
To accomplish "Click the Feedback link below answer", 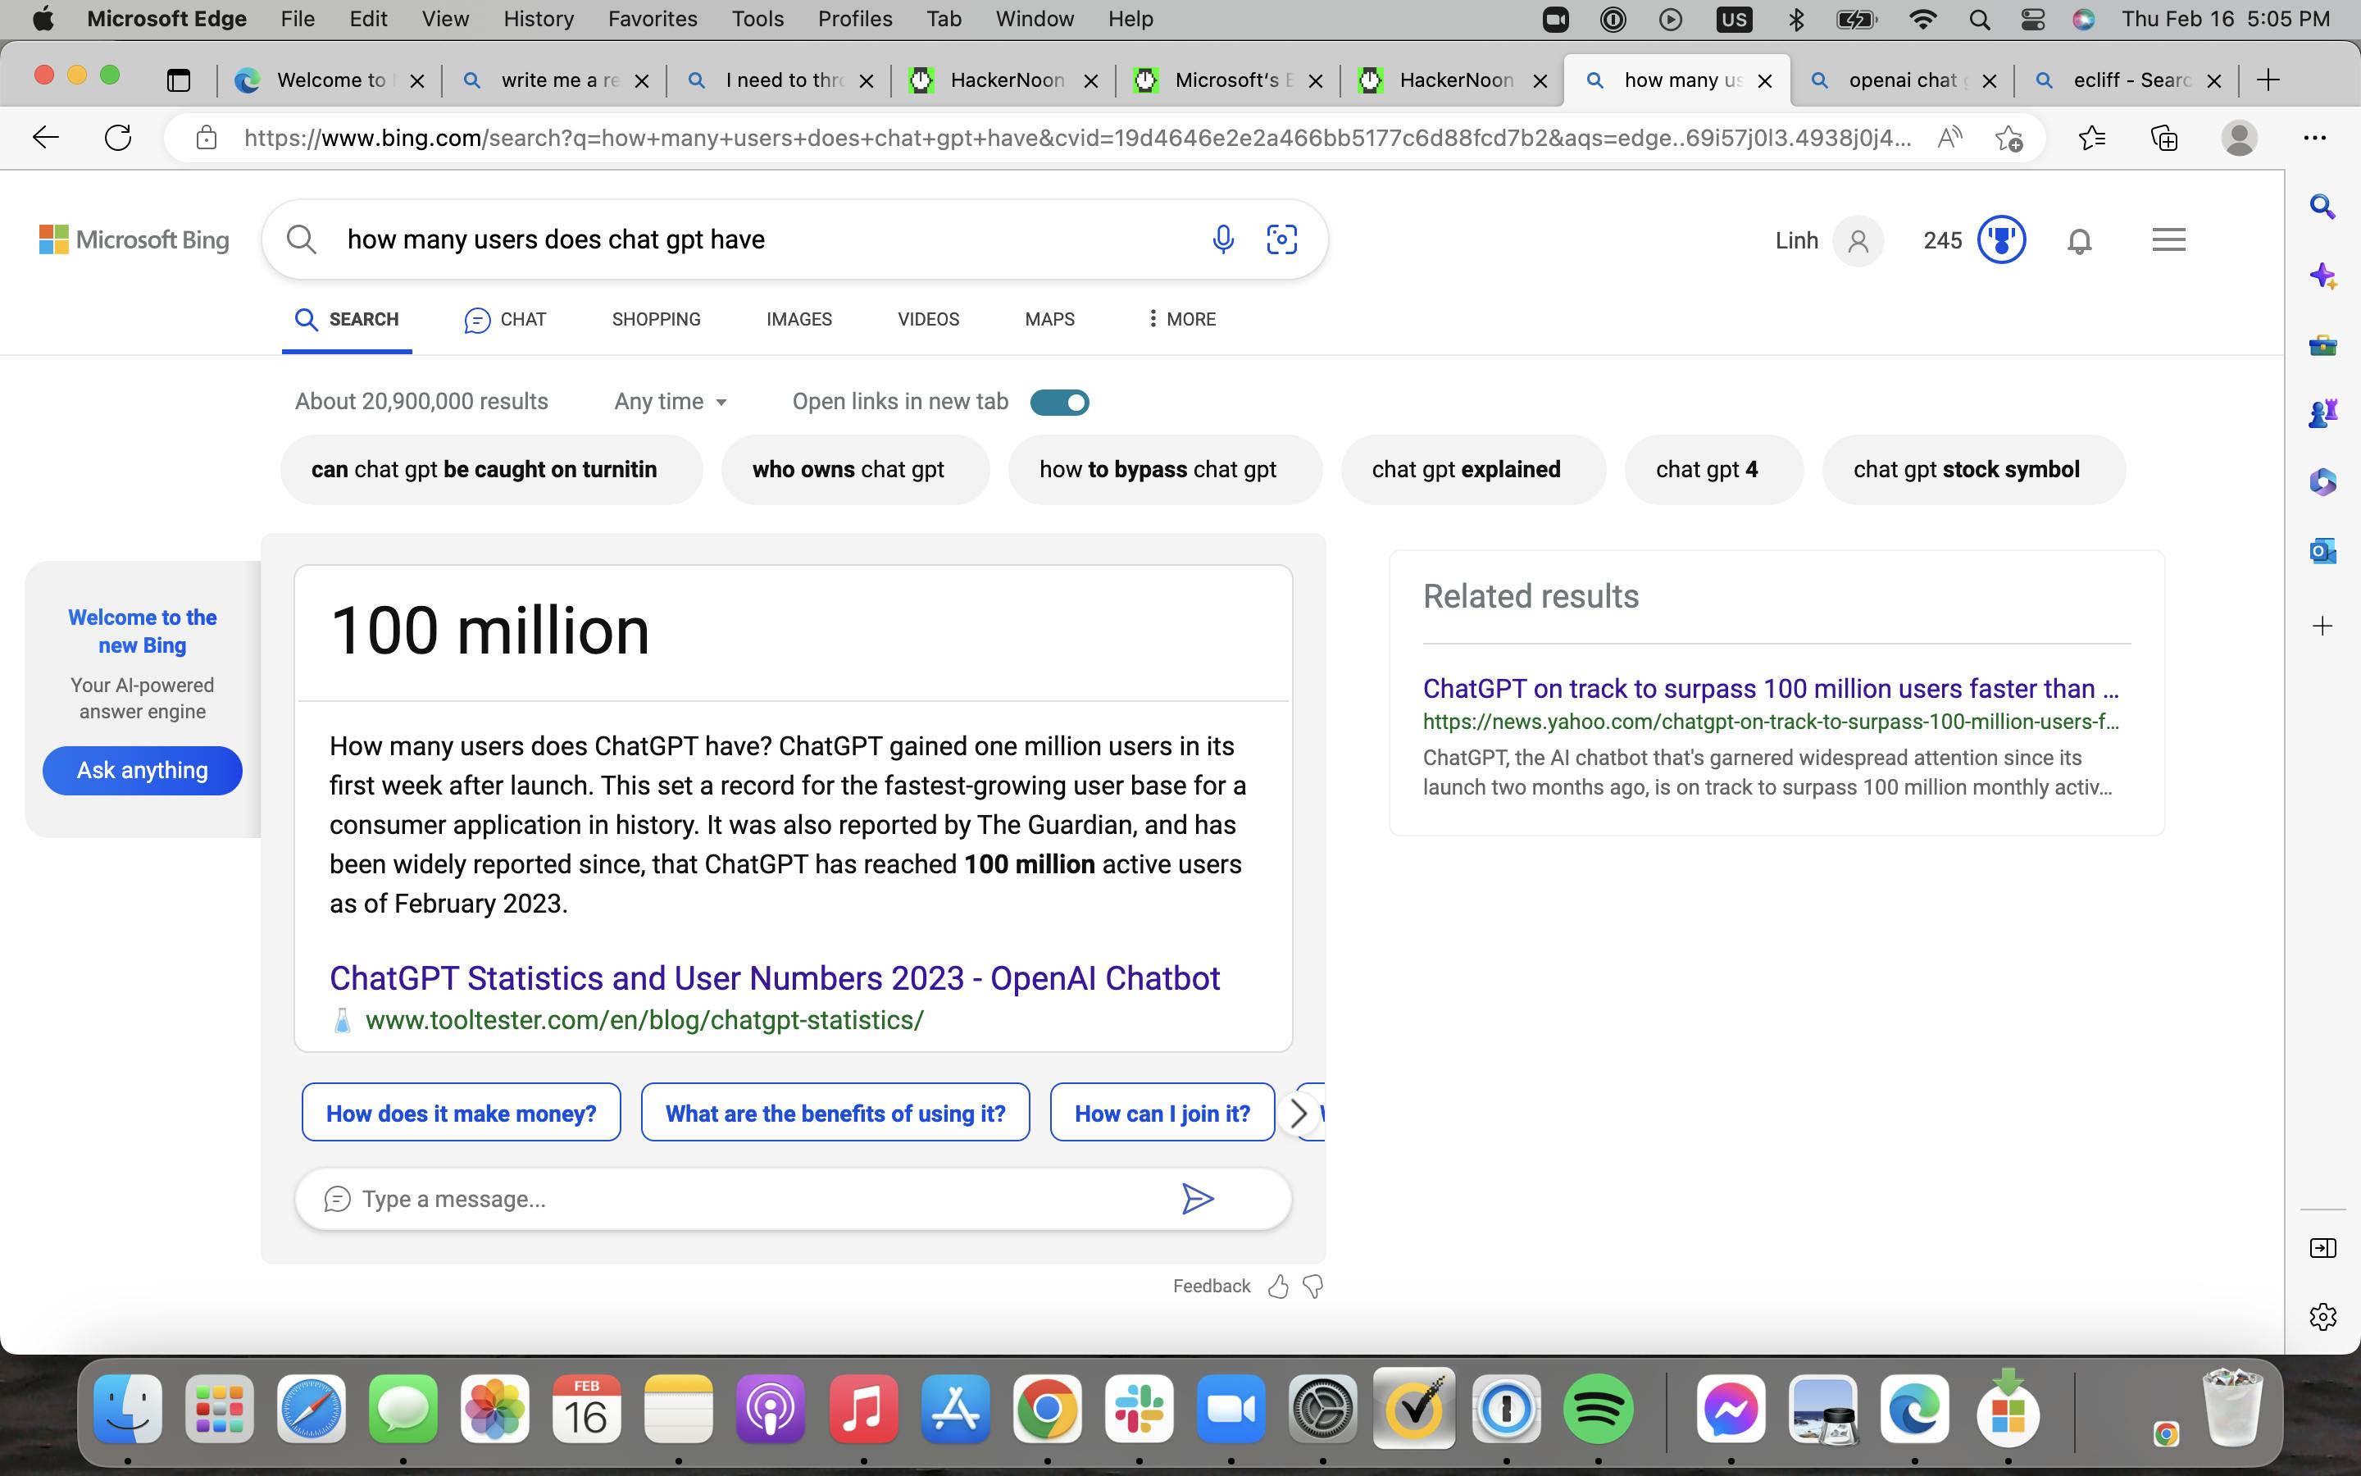I will (x=1211, y=1287).
